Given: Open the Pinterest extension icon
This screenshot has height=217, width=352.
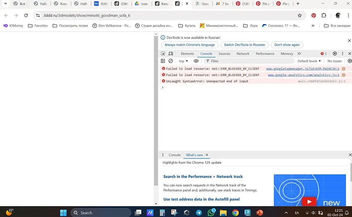Looking at the screenshot, I should (314, 15).
